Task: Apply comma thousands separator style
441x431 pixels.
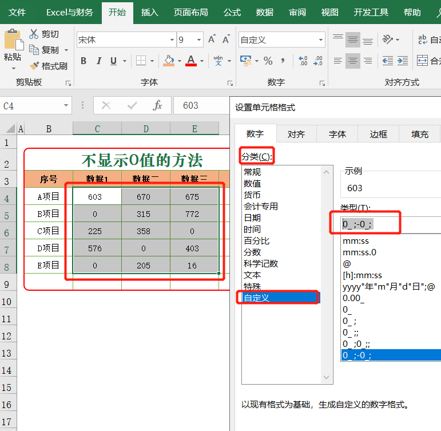Action: click(x=283, y=61)
